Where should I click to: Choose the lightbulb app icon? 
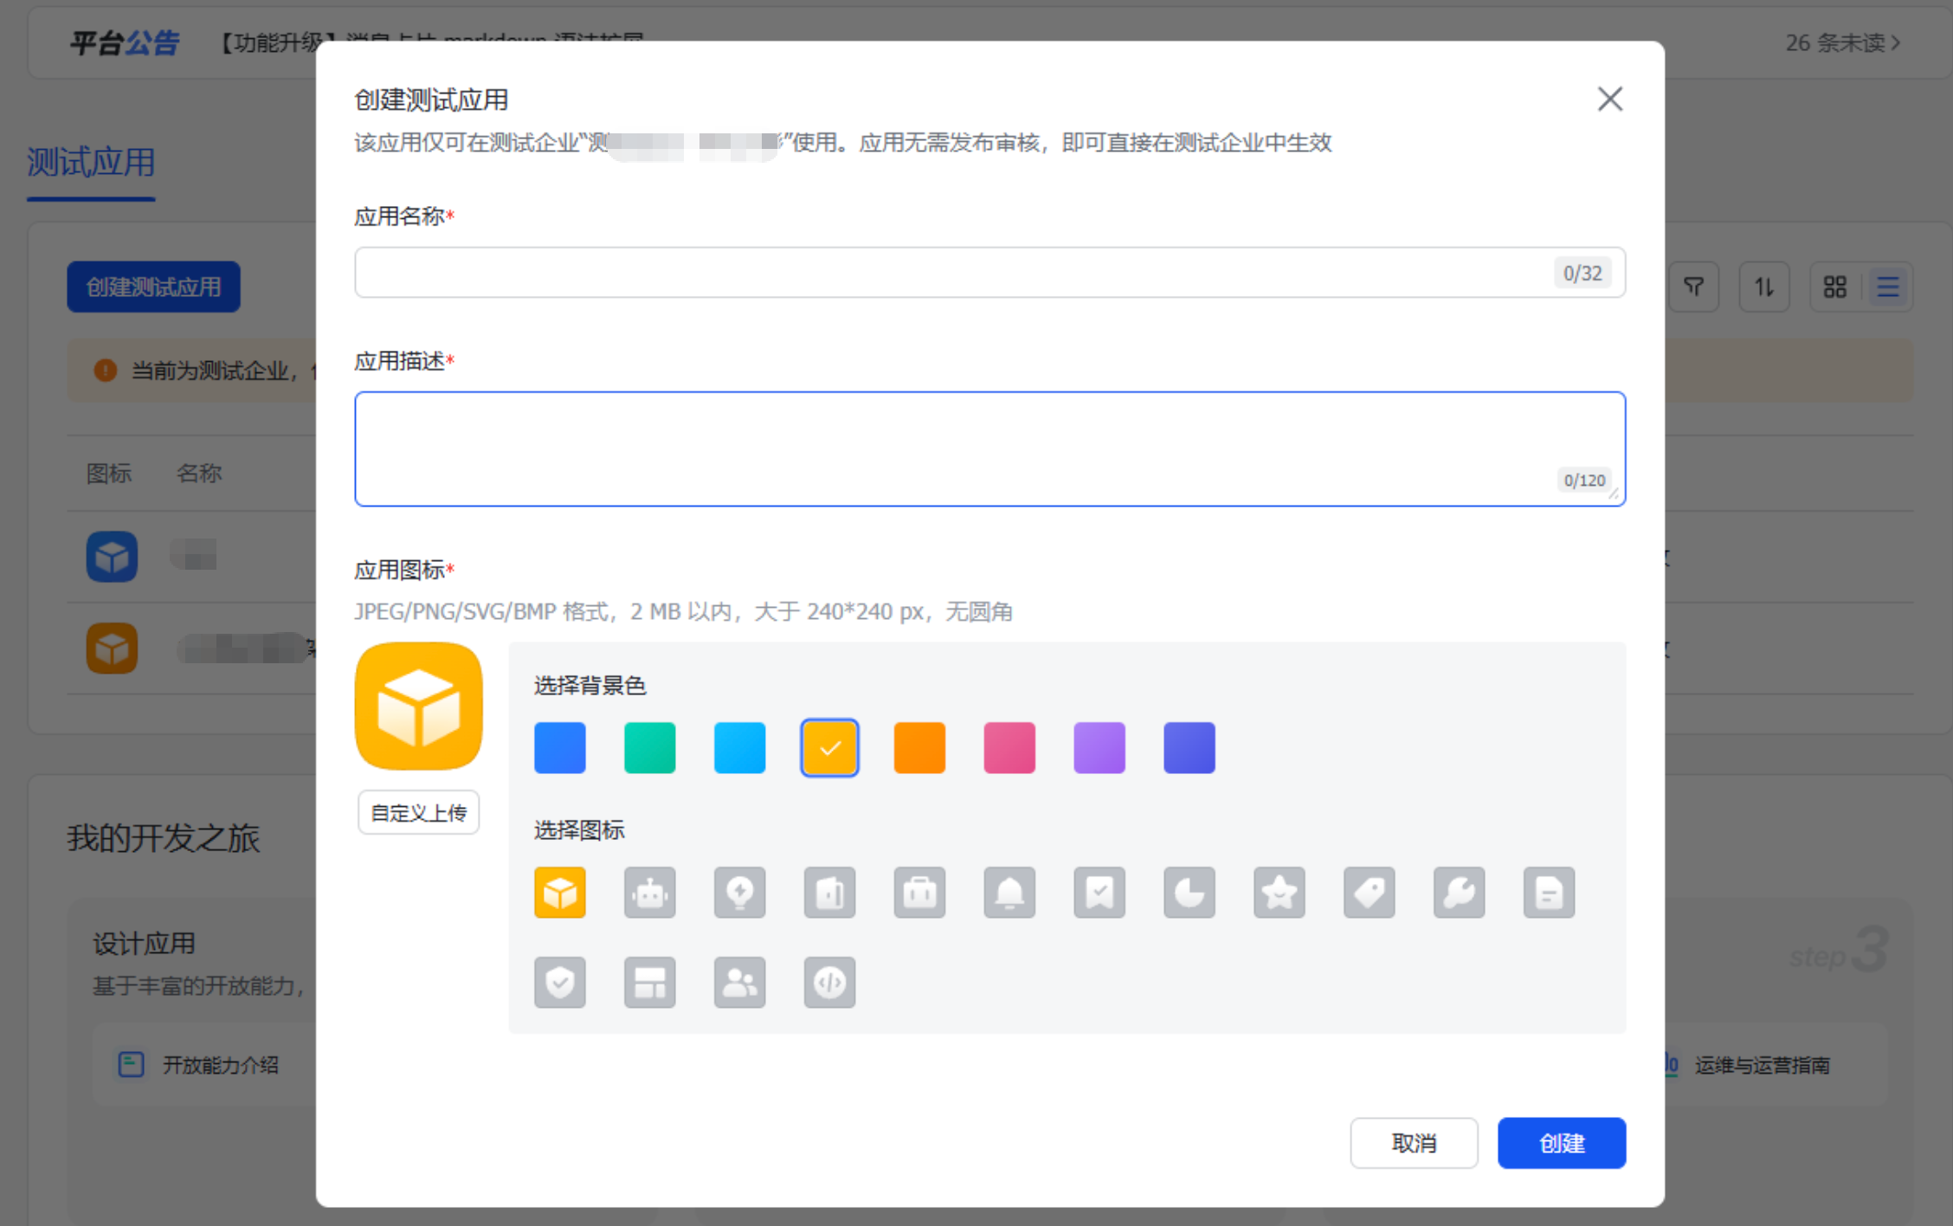coord(739,892)
